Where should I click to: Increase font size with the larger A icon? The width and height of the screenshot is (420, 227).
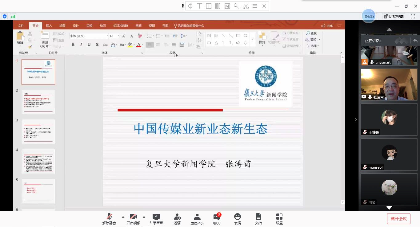point(124,36)
